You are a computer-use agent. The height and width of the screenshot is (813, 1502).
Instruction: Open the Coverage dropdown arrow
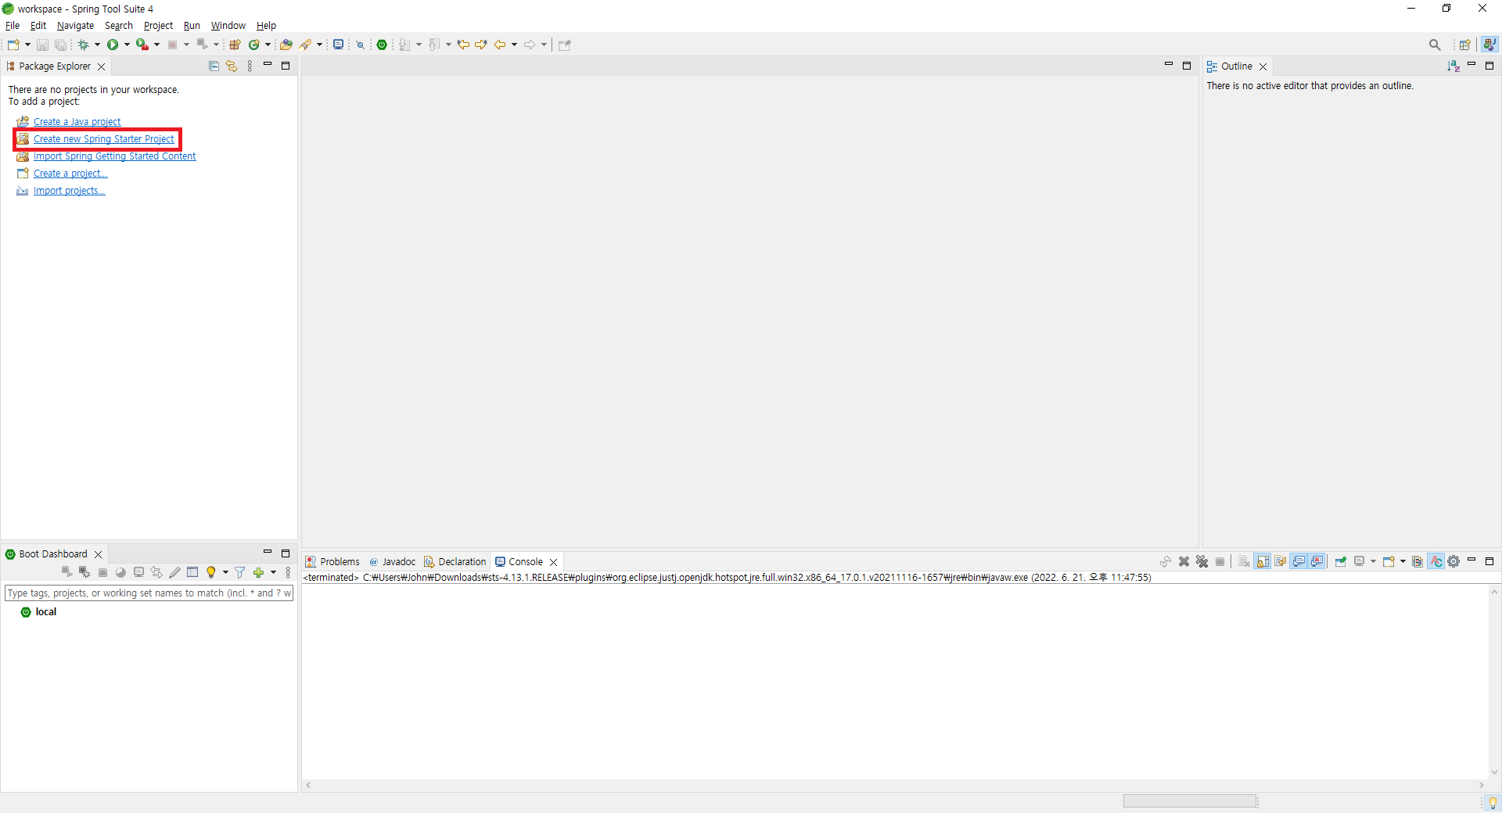(156, 45)
